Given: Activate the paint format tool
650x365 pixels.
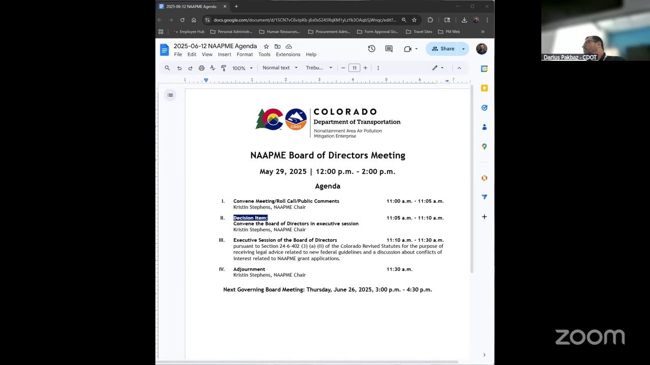Looking at the screenshot, I should [223, 68].
